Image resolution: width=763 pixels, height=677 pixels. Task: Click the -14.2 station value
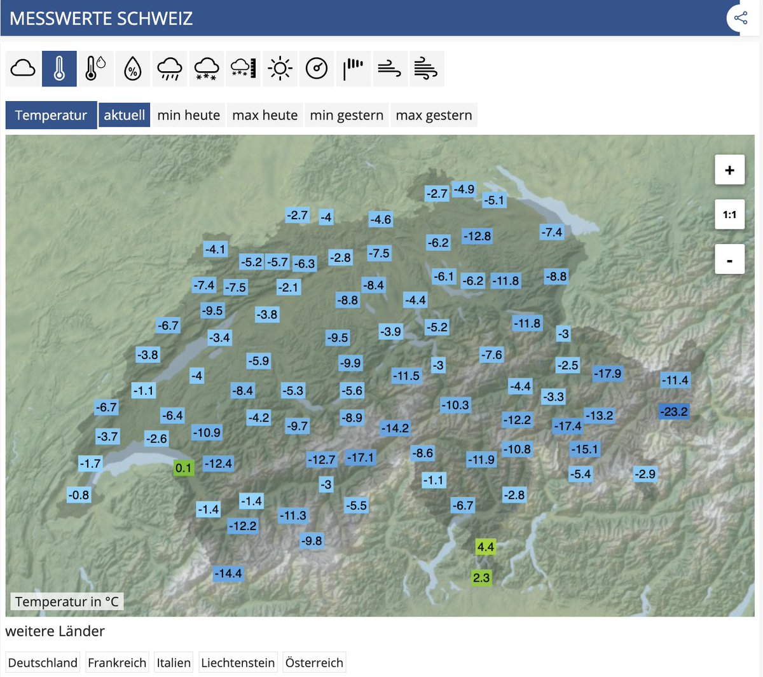click(395, 428)
